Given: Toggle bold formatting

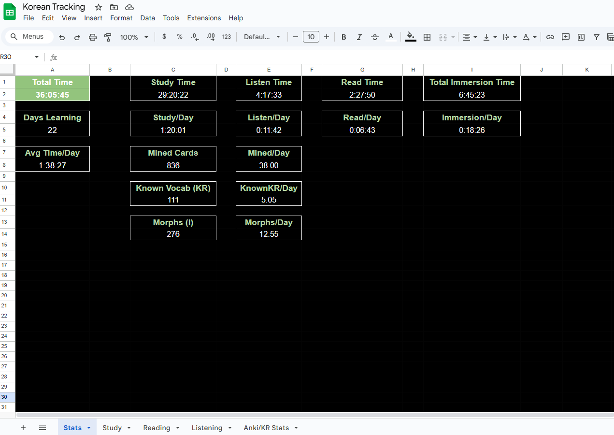Looking at the screenshot, I should pyautogui.click(x=344, y=37).
